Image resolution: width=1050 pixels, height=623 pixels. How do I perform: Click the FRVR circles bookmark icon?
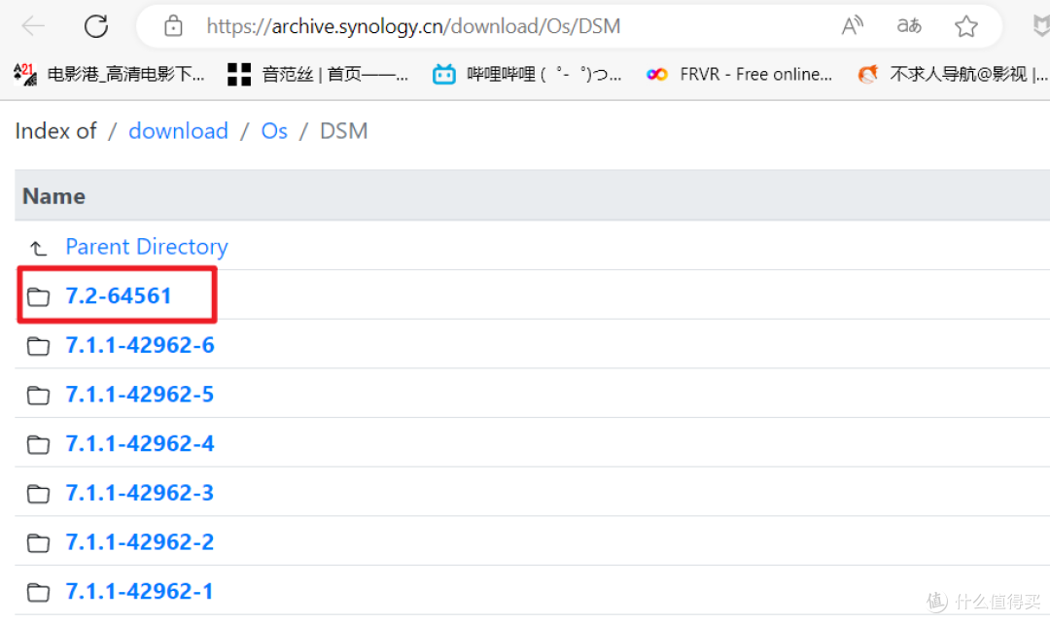657,74
